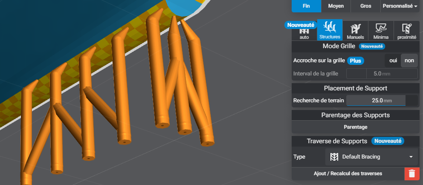The height and width of the screenshot is (185, 423).
Task: Choose the Manuels supports tool
Action: pos(355,31)
